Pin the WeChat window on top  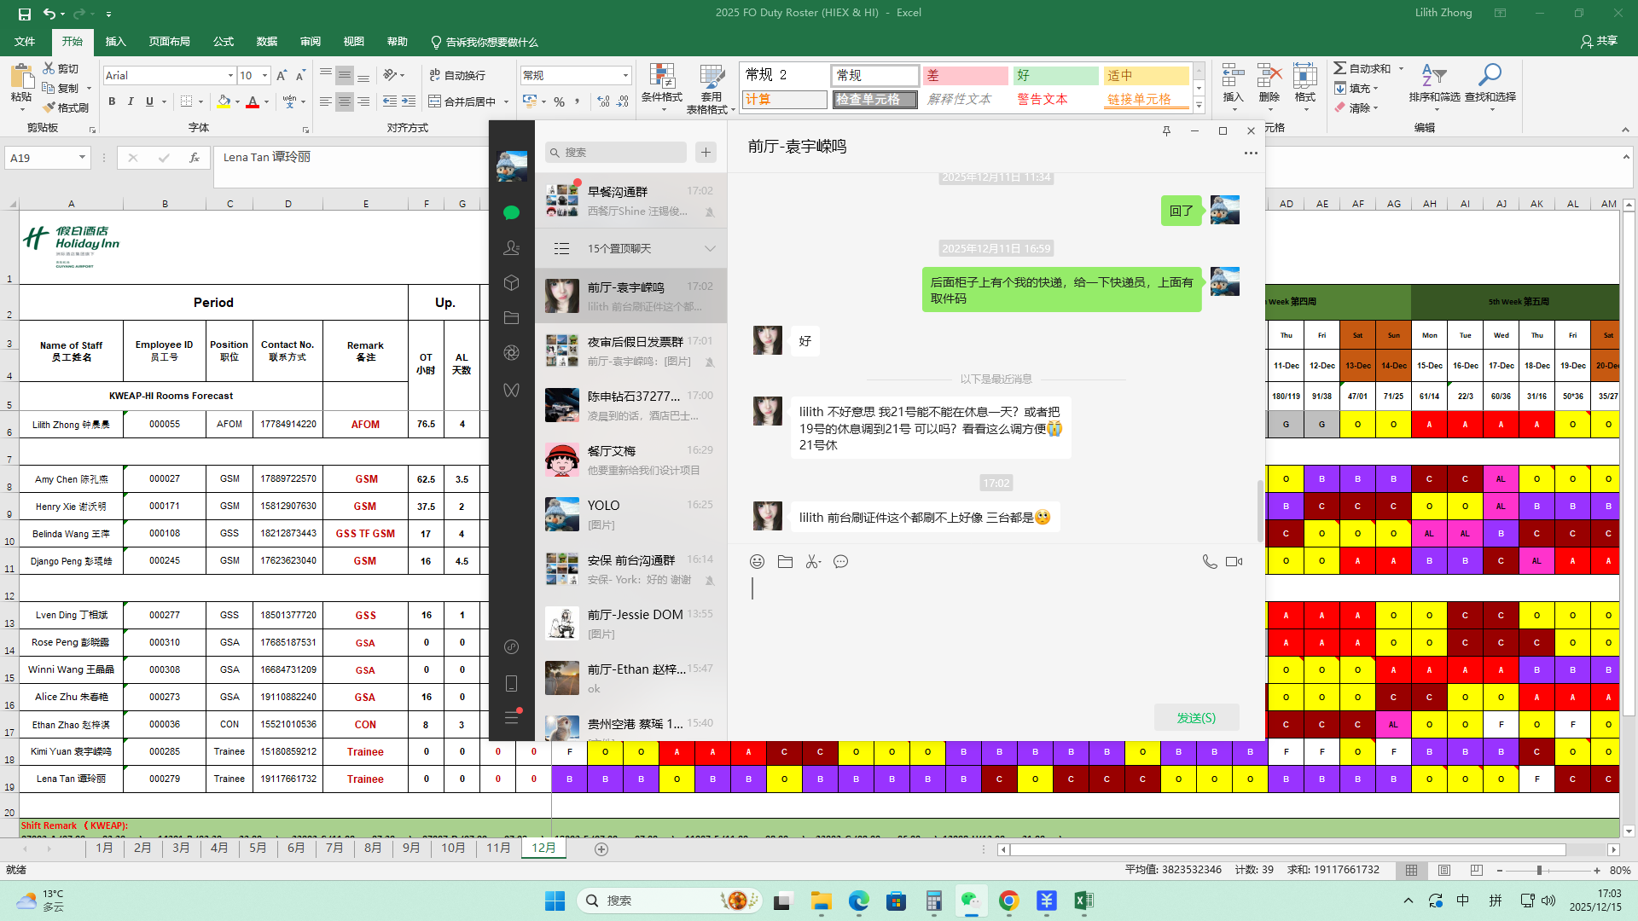click(1166, 130)
